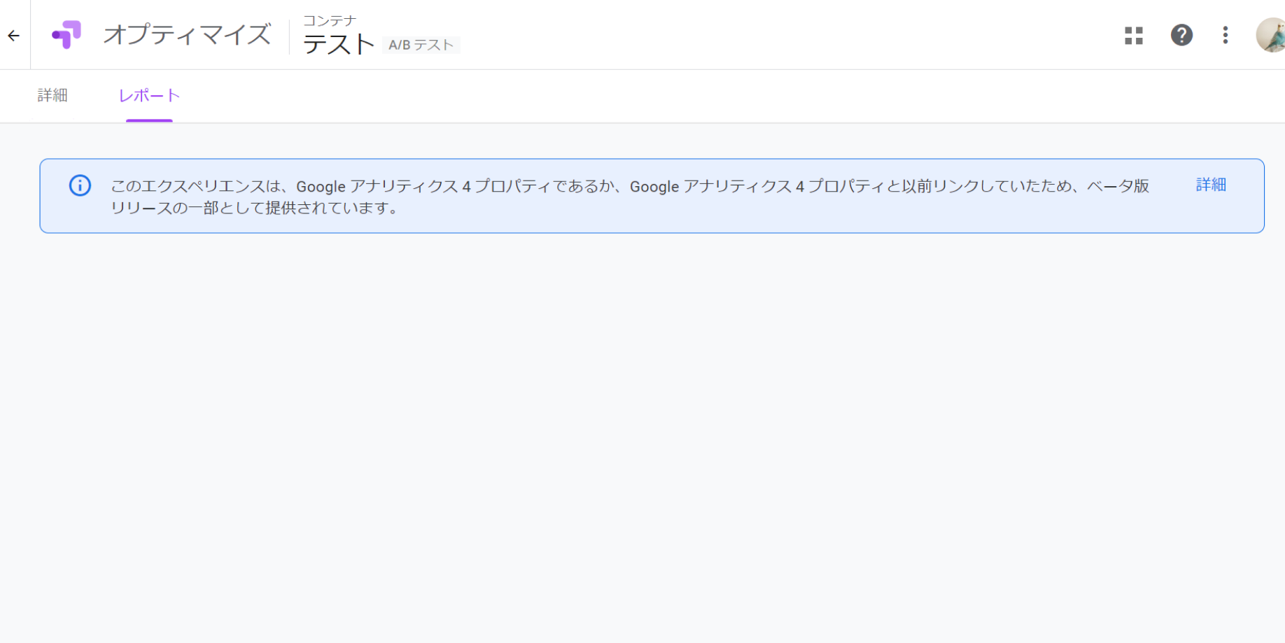Click the テスト experience title
Viewport: 1285px width, 643px height.
(x=339, y=45)
